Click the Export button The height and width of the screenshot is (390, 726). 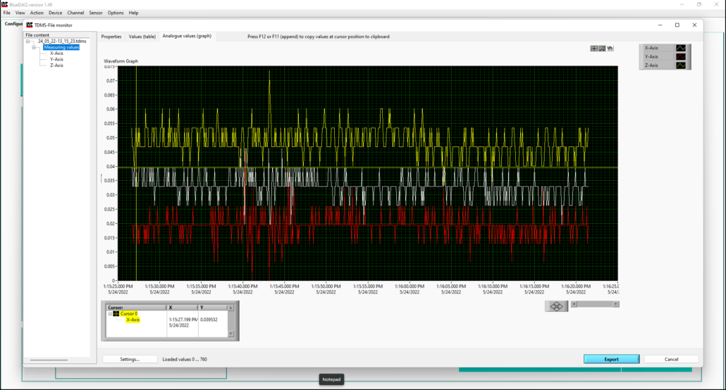point(611,359)
